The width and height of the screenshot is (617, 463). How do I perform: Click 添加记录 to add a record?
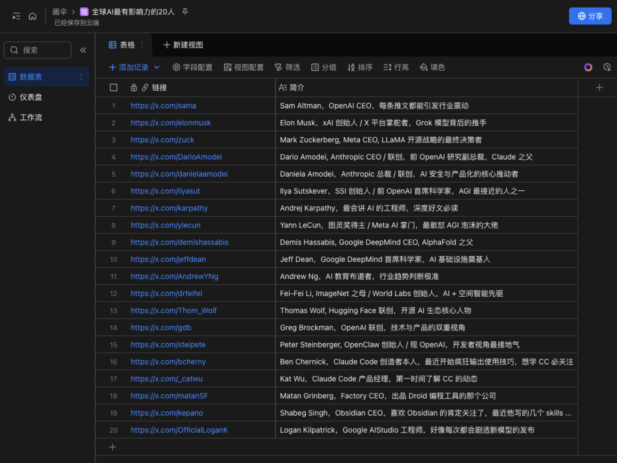(129, 67)
